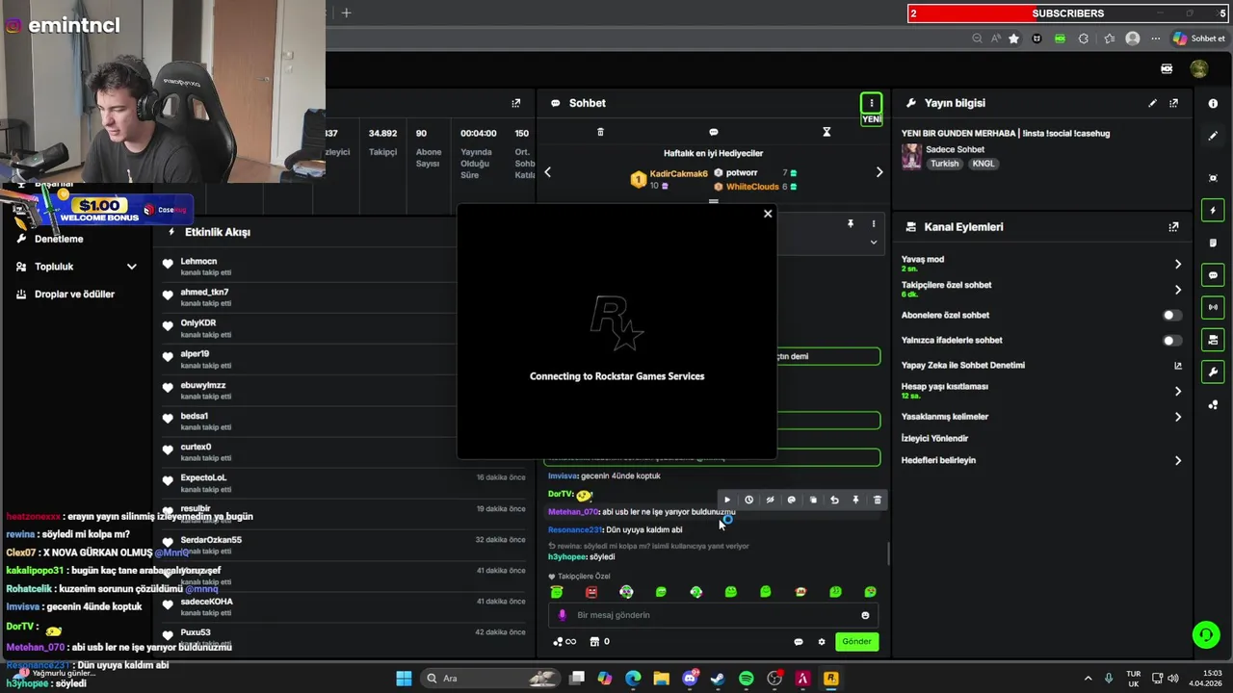Close the Rockstar Games Services dialog
The image size is (1233, 693).
tap(768, 214)
